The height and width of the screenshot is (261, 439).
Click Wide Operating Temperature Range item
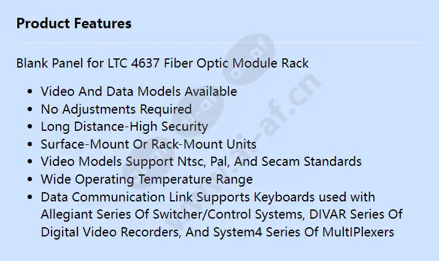pos(147,179)
